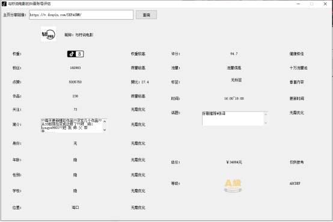The image size is (333, 222).
Task: Close the account evaluation window
Action: click(325, 4)
